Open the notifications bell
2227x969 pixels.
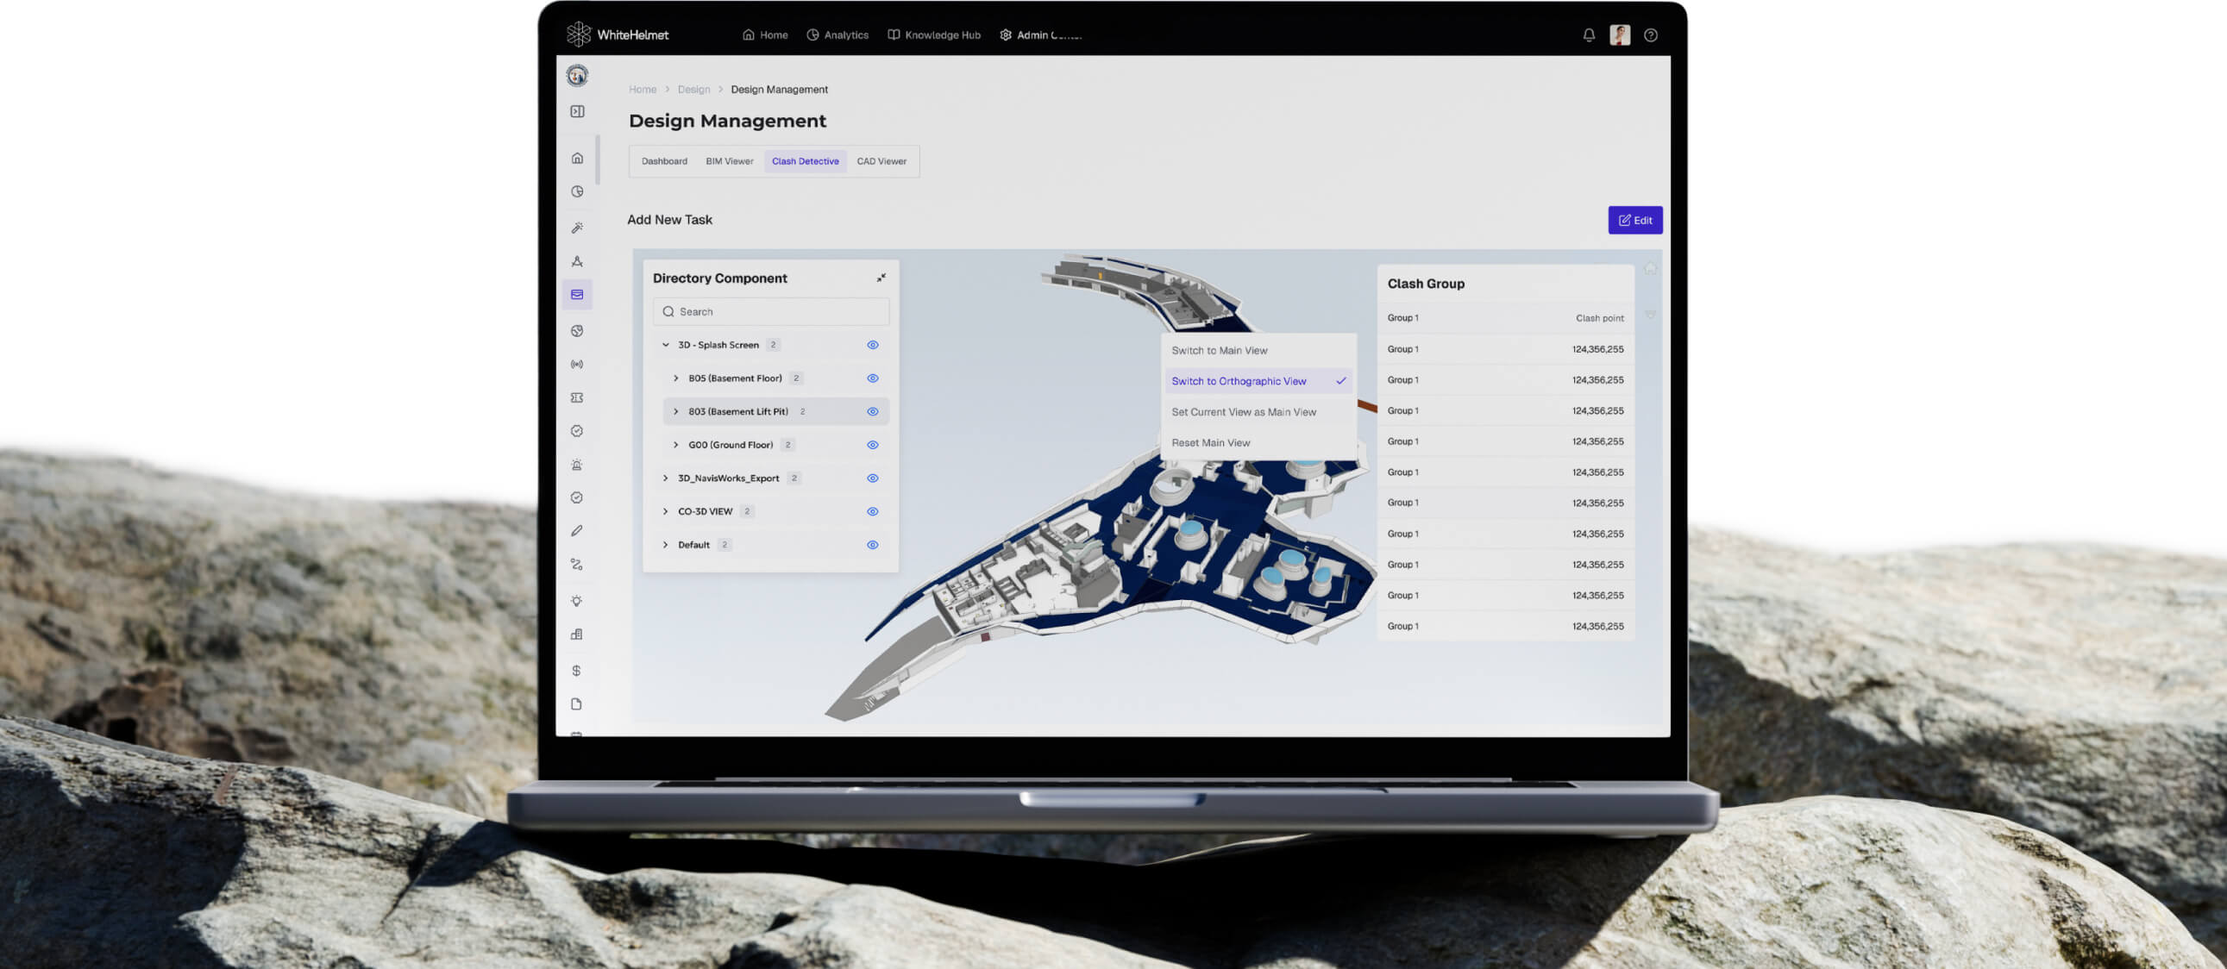pos(1589,35)
